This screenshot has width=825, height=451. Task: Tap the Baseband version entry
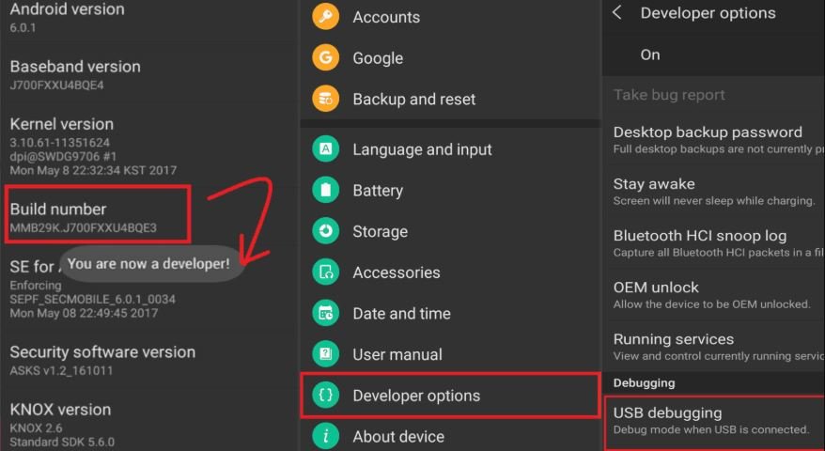tap(148, 75)
